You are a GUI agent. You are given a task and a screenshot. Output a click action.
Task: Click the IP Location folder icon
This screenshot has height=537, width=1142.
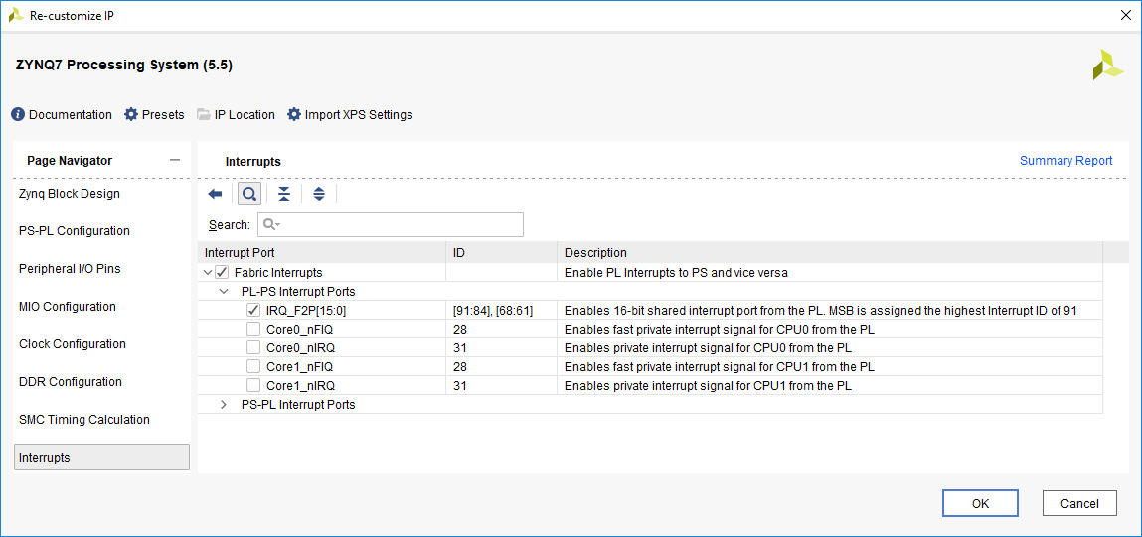point(203,115)
